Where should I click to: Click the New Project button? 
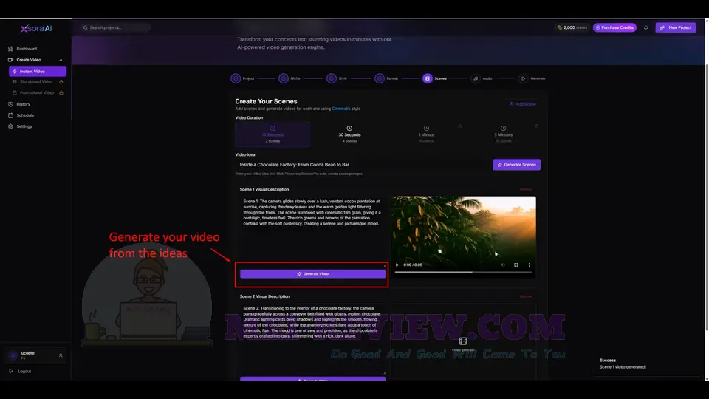(676, 27)
